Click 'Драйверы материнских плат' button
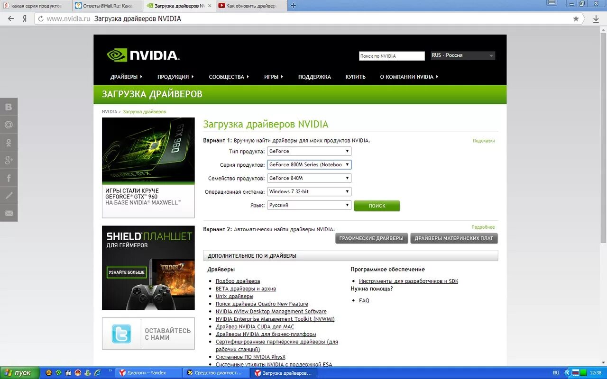Screen dimensions: 607x379 454,238
